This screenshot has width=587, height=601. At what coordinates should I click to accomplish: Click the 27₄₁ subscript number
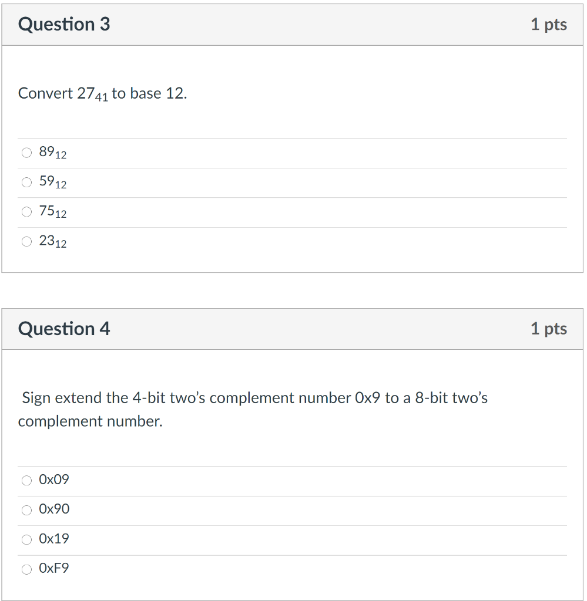(x=102, y=96)
